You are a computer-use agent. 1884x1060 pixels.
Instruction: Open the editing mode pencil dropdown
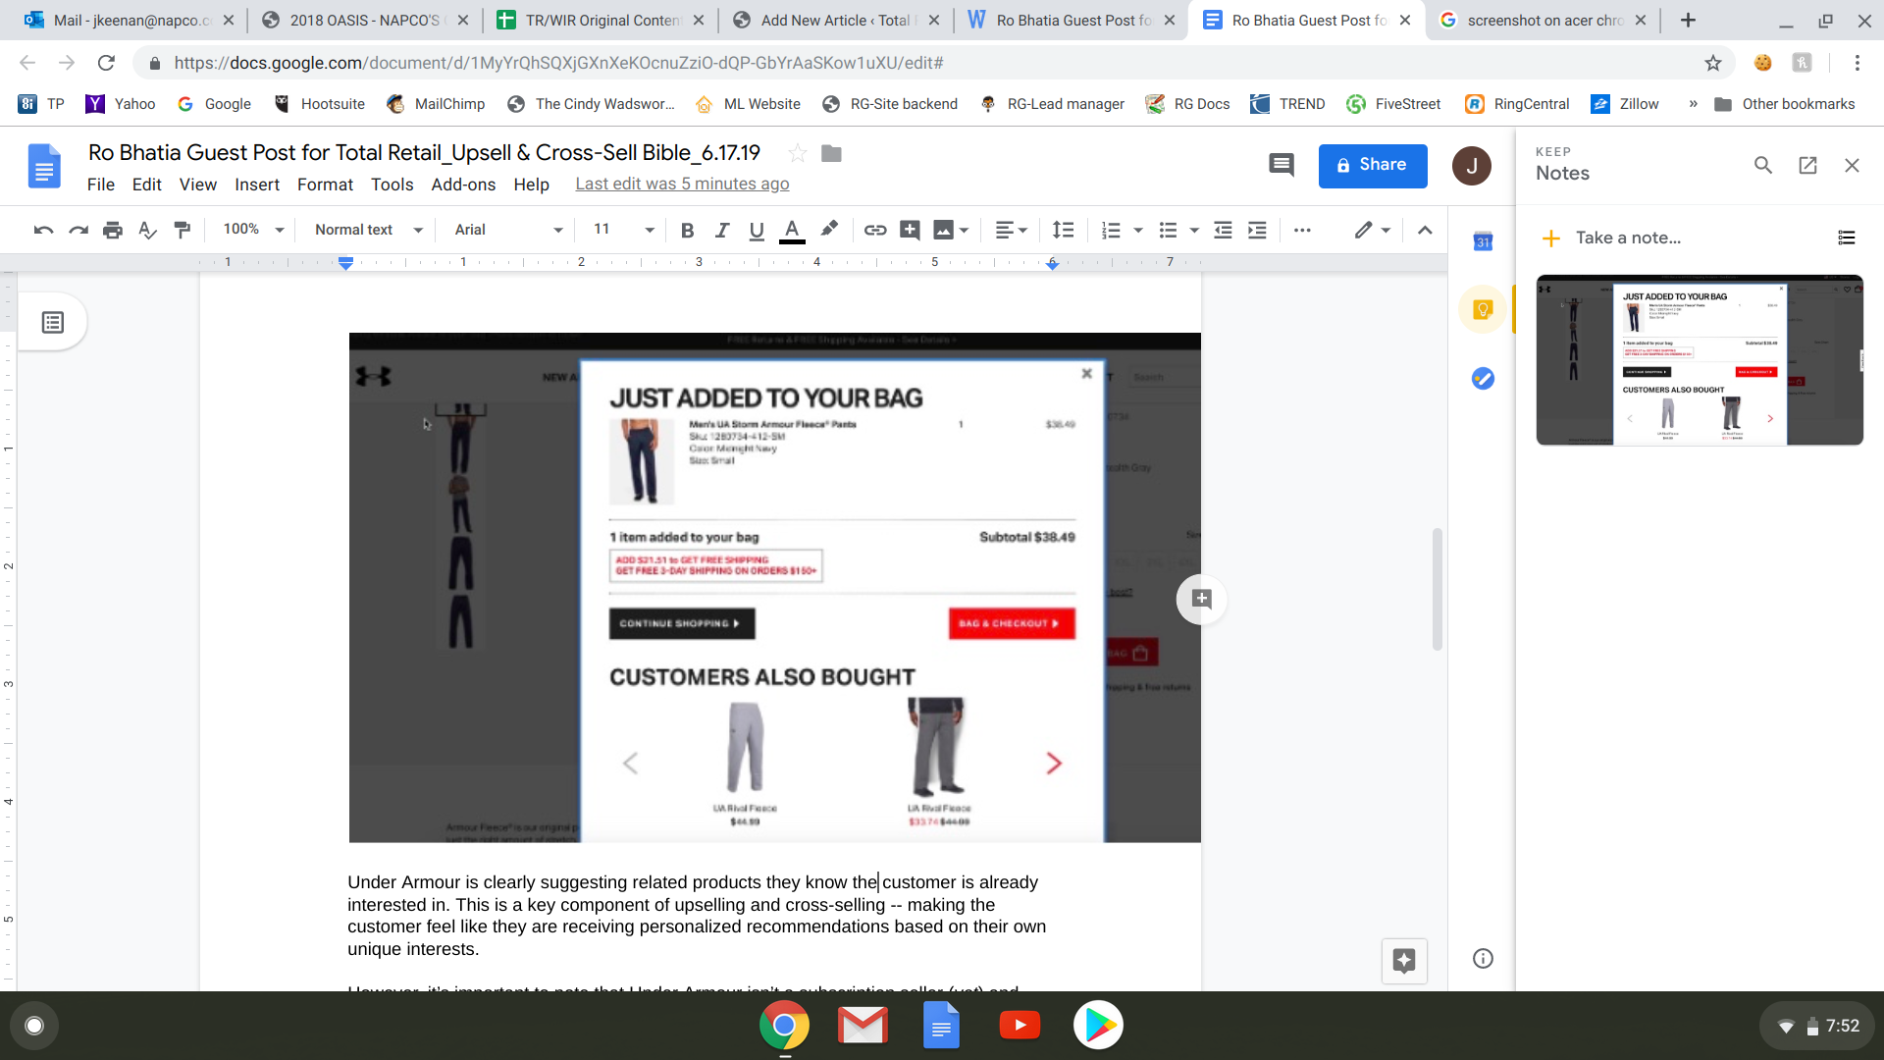point(1373,230)
